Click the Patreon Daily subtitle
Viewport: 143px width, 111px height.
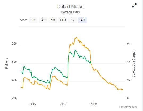(70, 12)
